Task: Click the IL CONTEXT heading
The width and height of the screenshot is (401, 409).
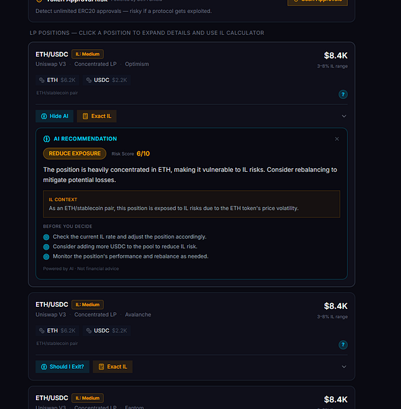Action: point(63,200)
